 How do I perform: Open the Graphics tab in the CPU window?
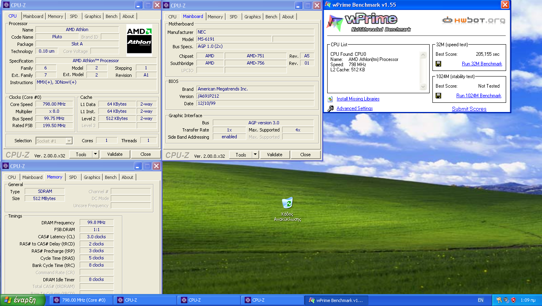click(93, 16)
